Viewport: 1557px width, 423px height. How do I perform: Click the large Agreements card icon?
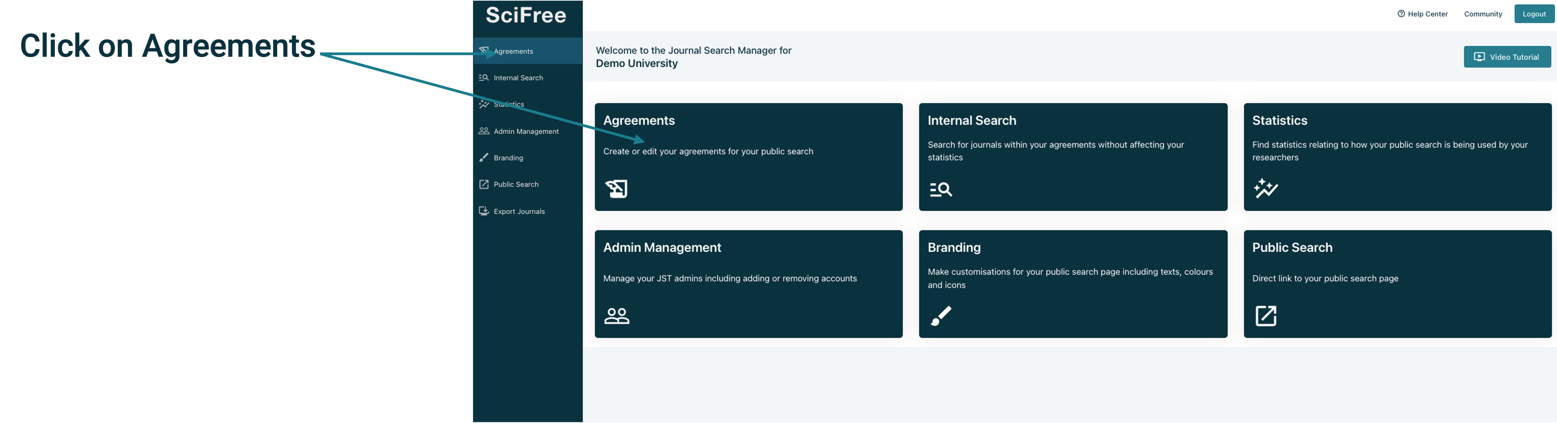pyautogui.click(x=616, y=189)
